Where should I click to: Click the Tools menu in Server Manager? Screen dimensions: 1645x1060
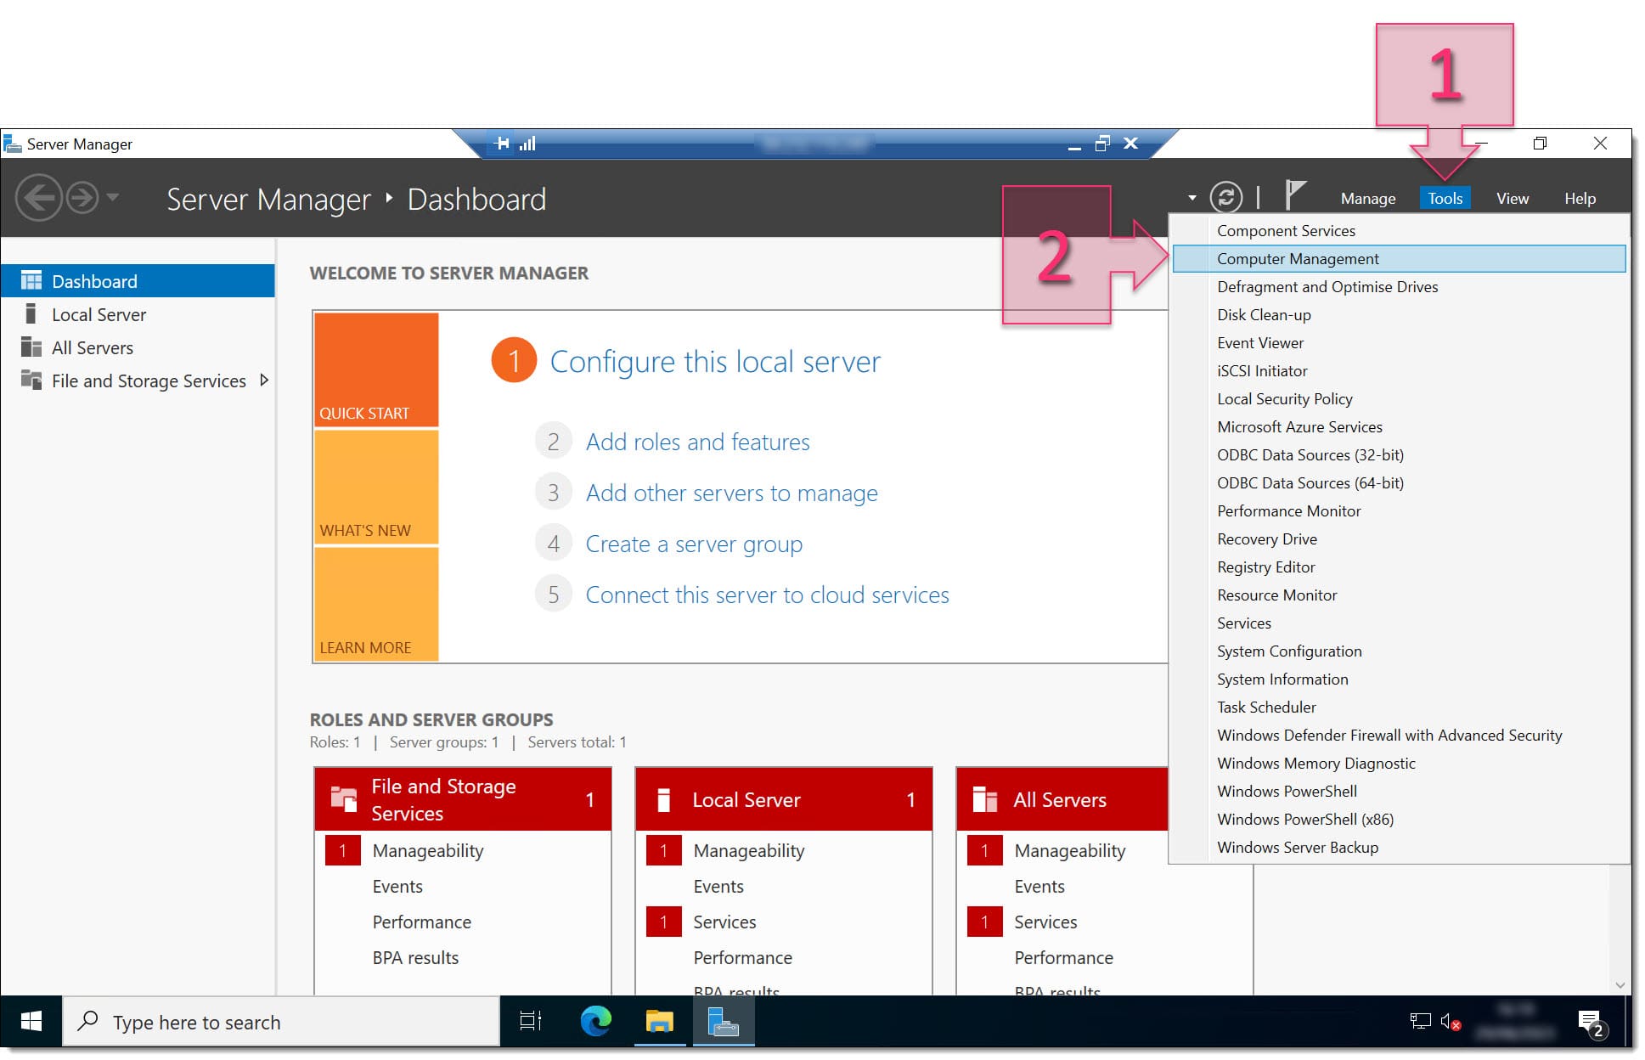pyautogui.click(x=1445, y=199)
